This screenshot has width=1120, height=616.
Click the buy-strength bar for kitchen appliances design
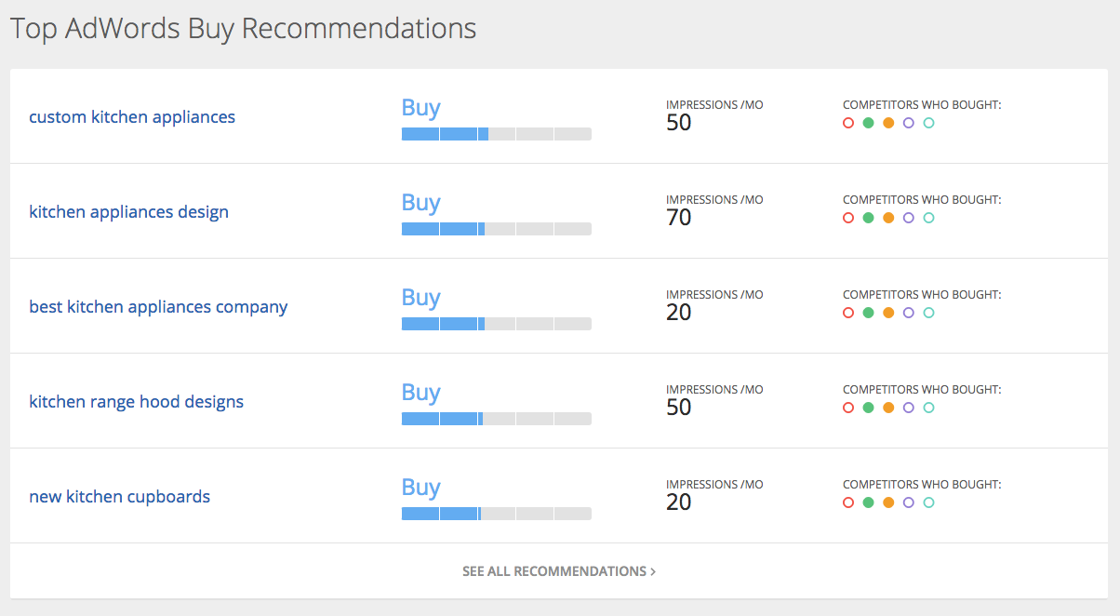pyautogui.click(x=496, y=229)
